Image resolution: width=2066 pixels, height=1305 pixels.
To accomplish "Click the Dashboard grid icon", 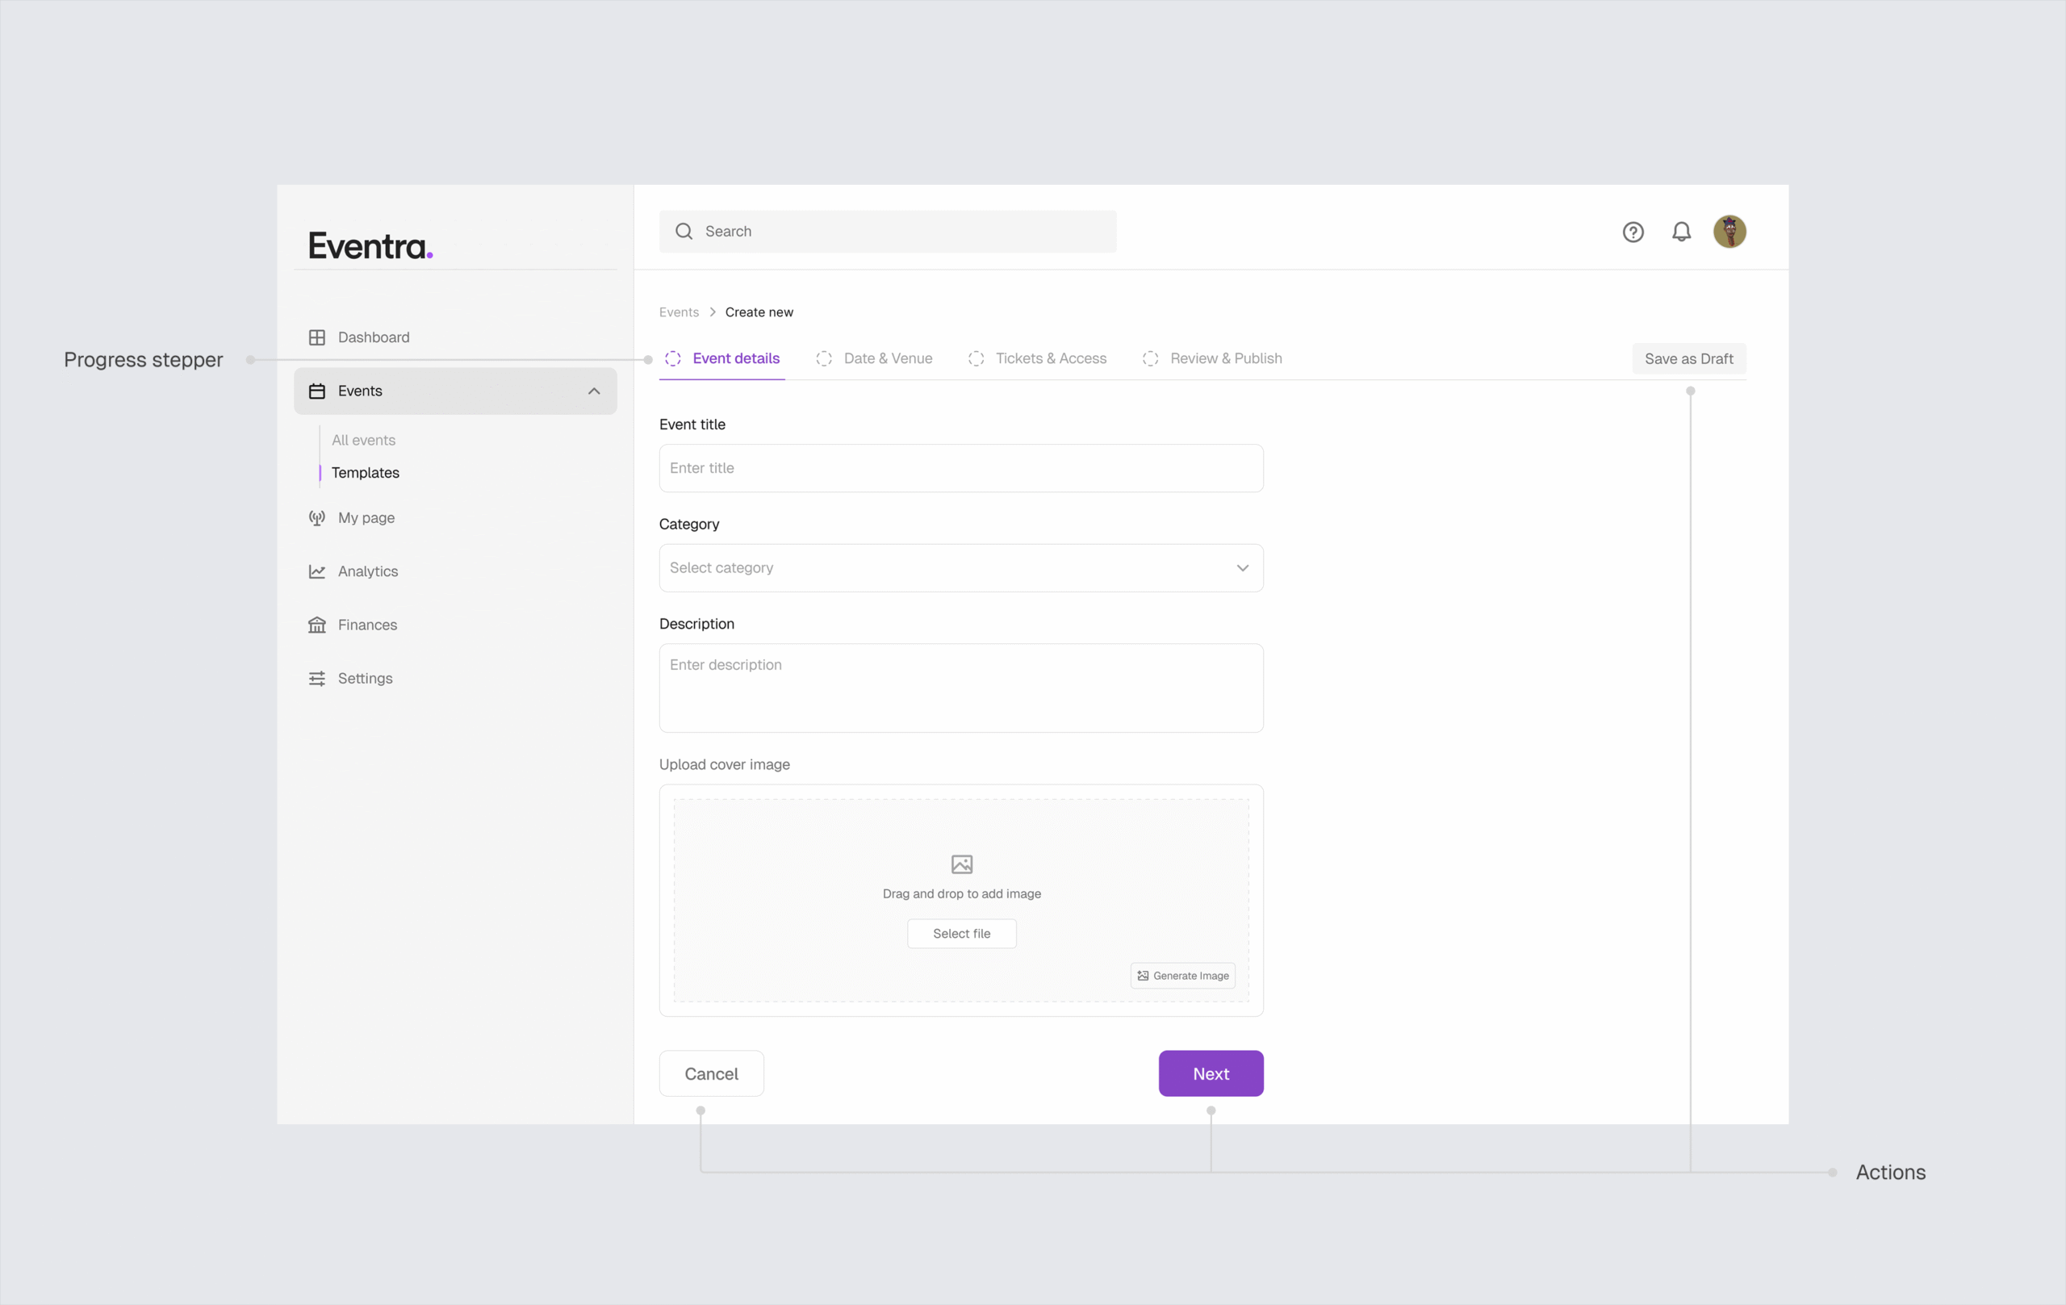I will (x=316, y=337).
